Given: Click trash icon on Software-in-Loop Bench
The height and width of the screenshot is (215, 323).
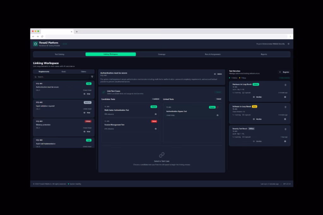Looking at the screenshot, I should (285, 107).
